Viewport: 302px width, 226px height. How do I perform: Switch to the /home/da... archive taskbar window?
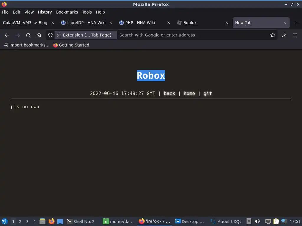coord(118,222)
